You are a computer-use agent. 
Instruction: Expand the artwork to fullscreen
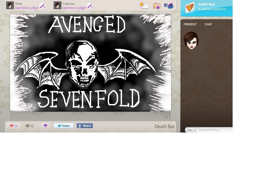167,115
